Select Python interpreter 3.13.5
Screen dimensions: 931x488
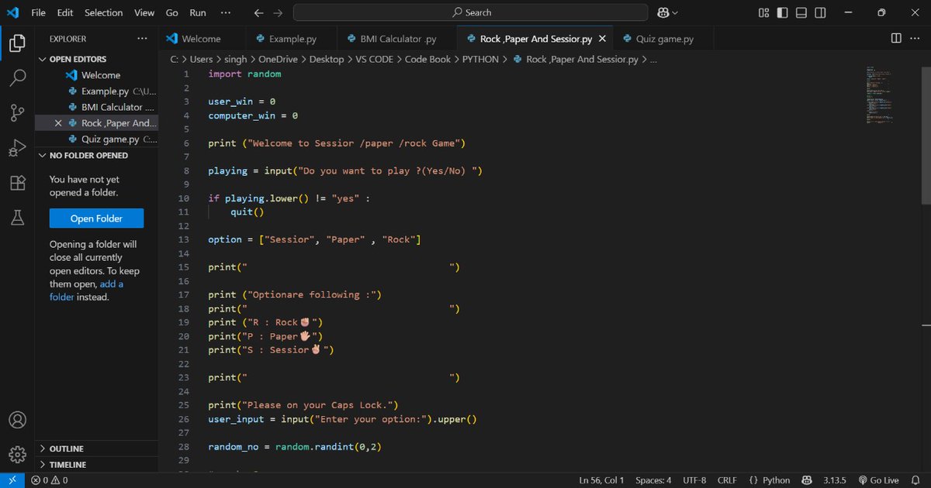click(836, 480)
